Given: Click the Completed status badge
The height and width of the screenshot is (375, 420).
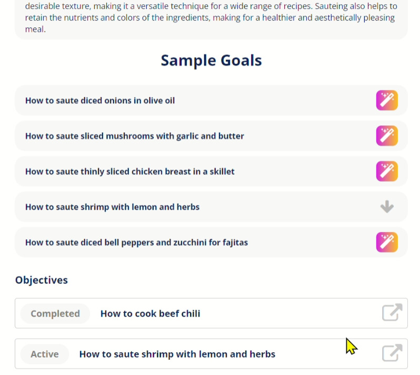Looking at the screenshot, I should [x=55, y=313].
